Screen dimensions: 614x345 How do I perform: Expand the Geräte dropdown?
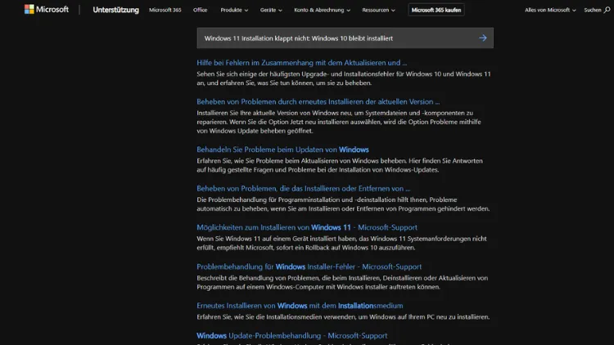(x=271, y=10)
